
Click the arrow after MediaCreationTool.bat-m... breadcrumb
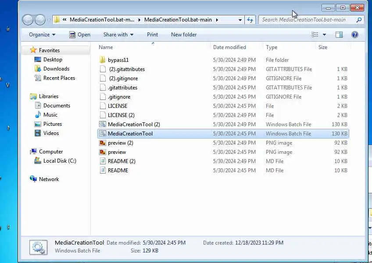139,20
